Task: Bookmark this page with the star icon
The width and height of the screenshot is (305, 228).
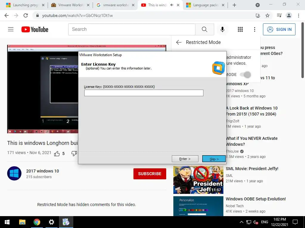Action: click(267, 15)
